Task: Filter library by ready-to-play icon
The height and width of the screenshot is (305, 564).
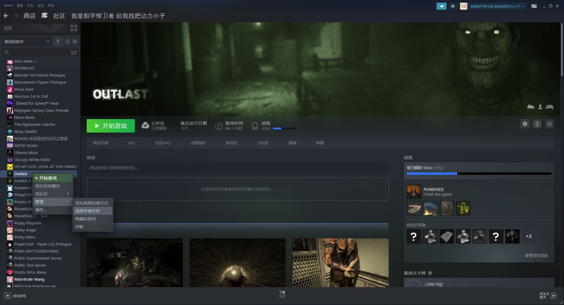Action: point(75,41)
